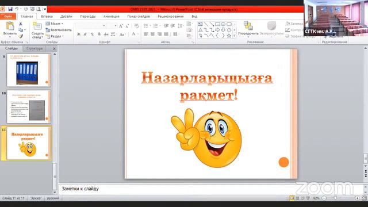Click the Заметки к слайду notes field
This screenshot has width=368, height=207.
click(x=210, y=189)
